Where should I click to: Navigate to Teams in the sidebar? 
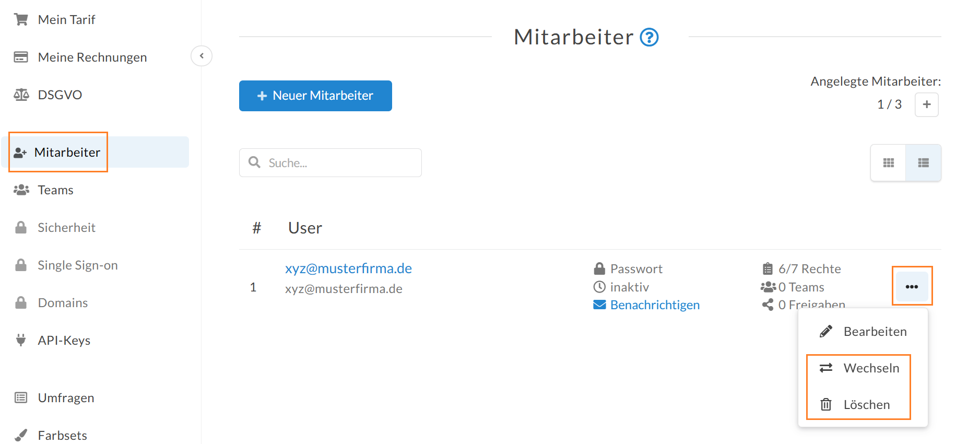coord(55,190)
